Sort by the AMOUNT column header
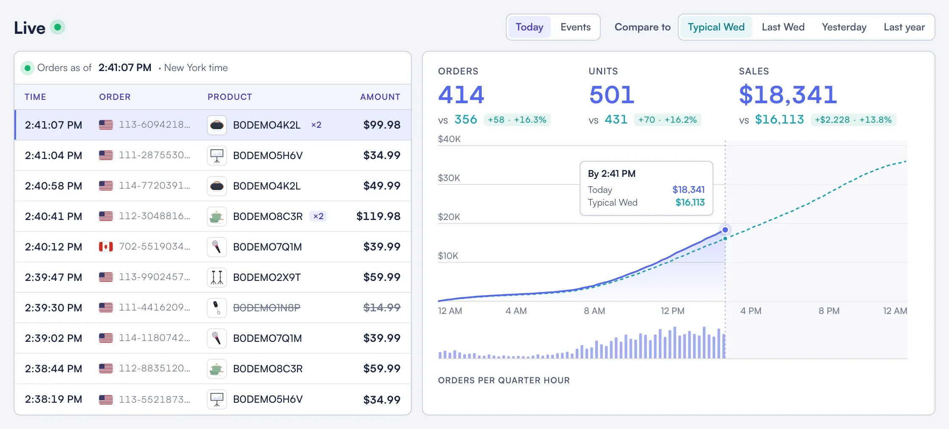This screenshot has height=429, width=949. click(x=380, y=97)
